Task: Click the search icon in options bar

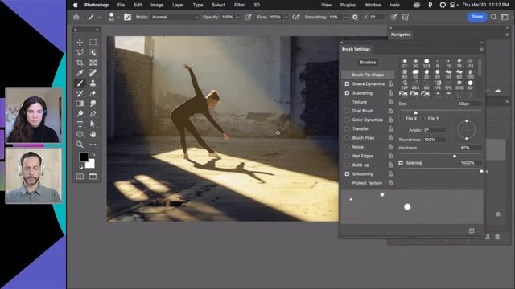Action: click(493, 17)
